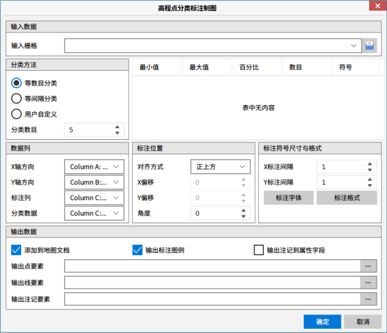Click browse button for 输出点要素
Viewport: 387px width, 333px height.
coord(368,266)
